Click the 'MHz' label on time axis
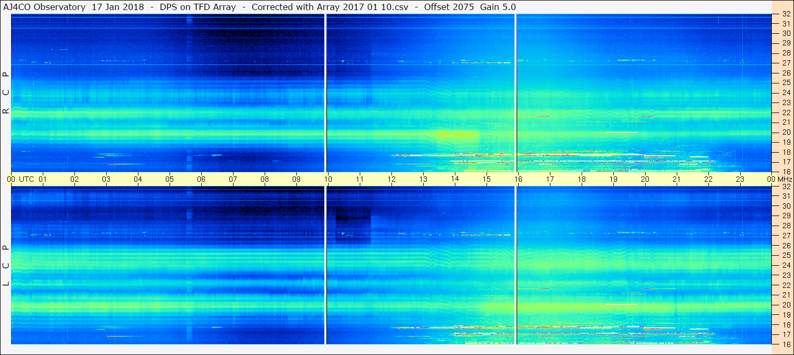The image size is (794, 355). coord(784,179)
